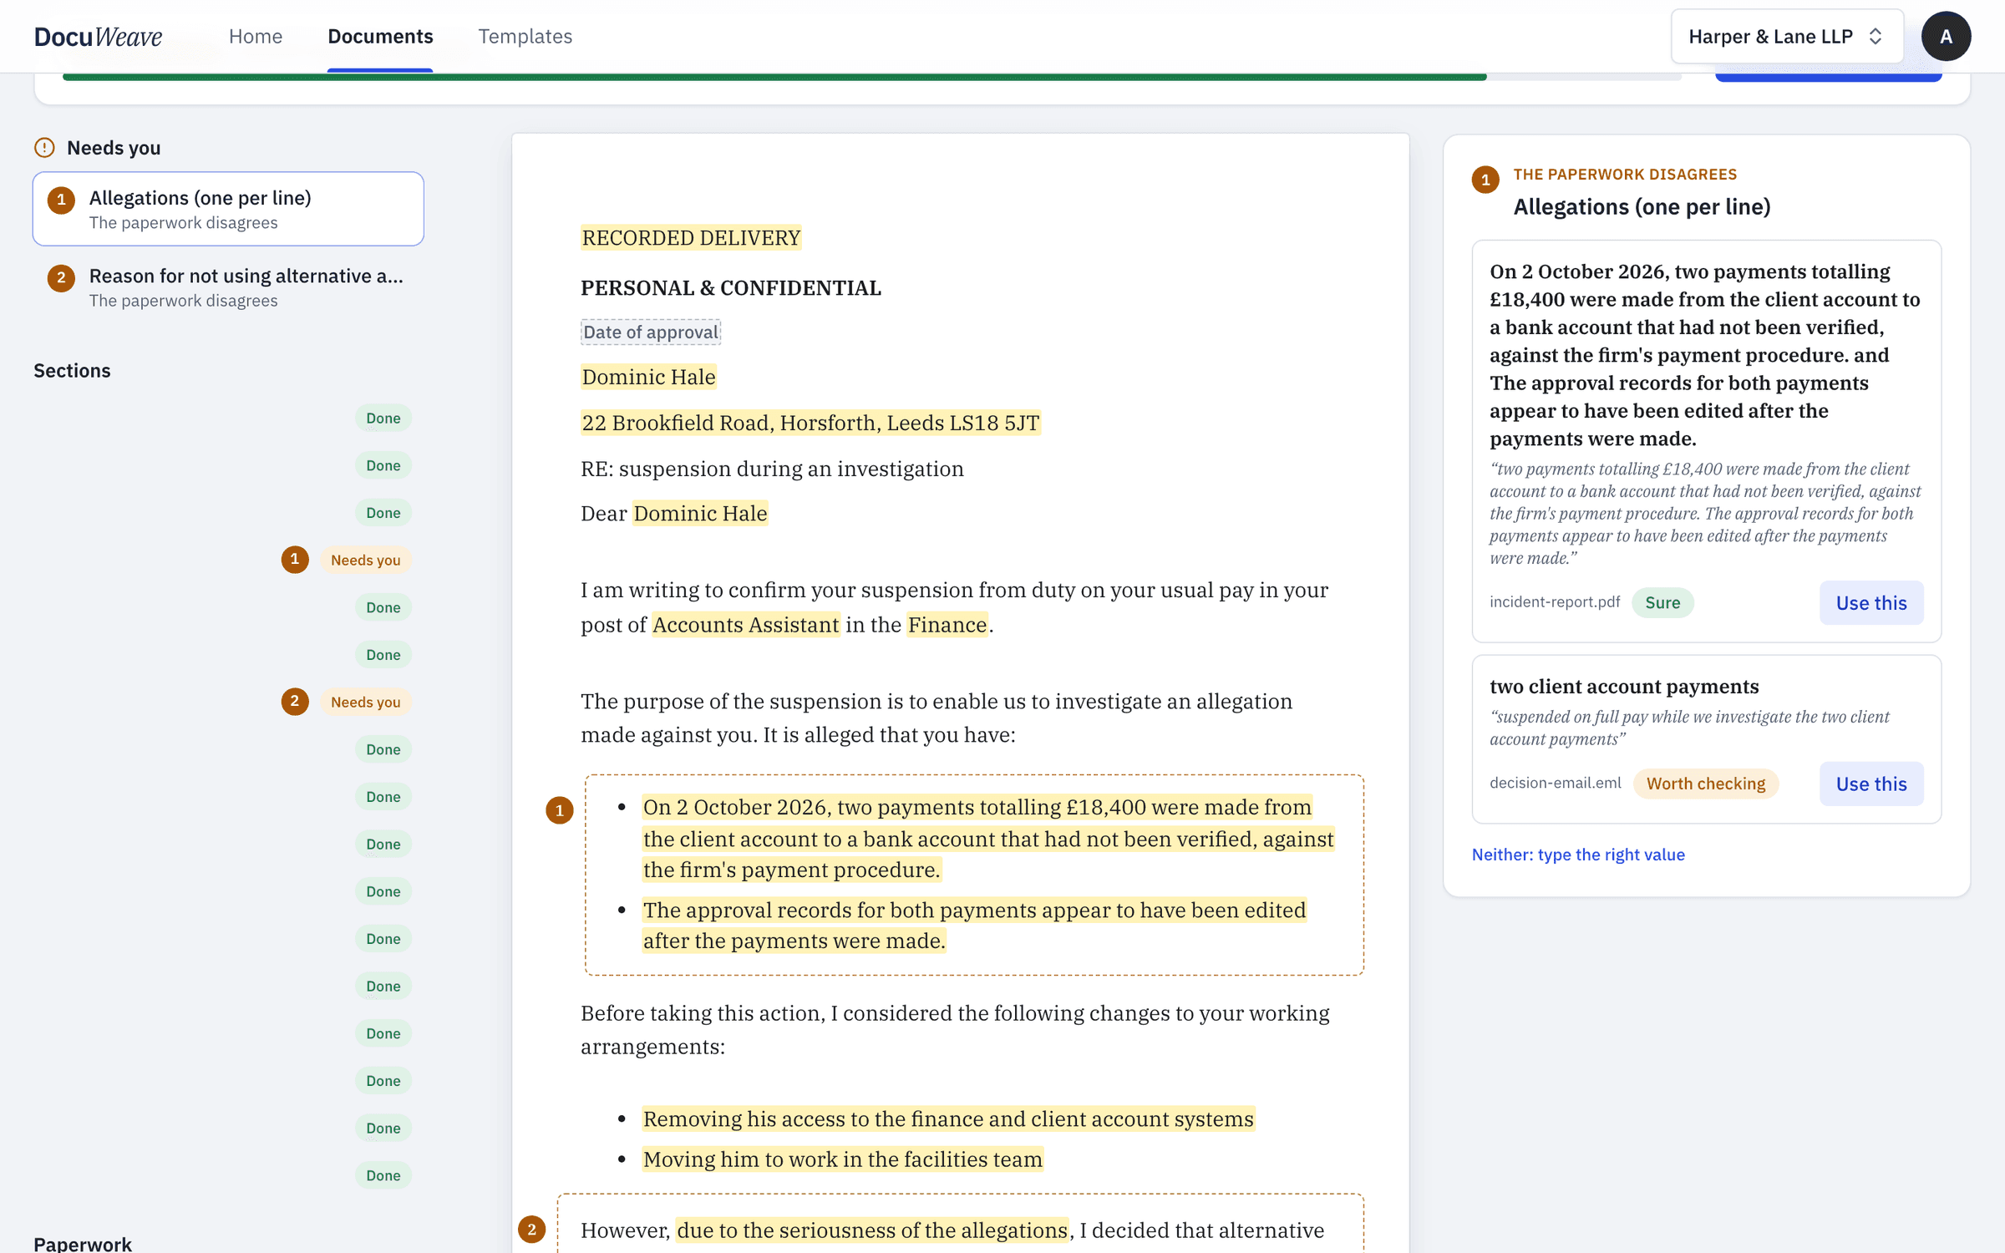The image size is (2005, 1253).
Task: Click the Accounts Assistant highlighted field
Action: point(745,625)
